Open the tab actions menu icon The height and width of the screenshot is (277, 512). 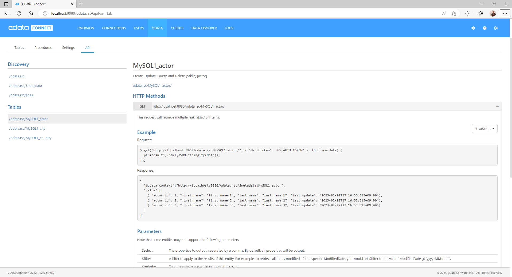[x=6, y=4]
